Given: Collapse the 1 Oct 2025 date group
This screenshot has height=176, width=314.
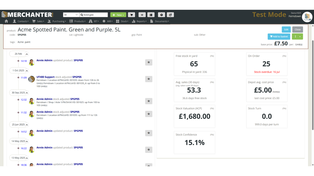Looking at the screenshot, I should pyautogui.click(x=27, y=71).
